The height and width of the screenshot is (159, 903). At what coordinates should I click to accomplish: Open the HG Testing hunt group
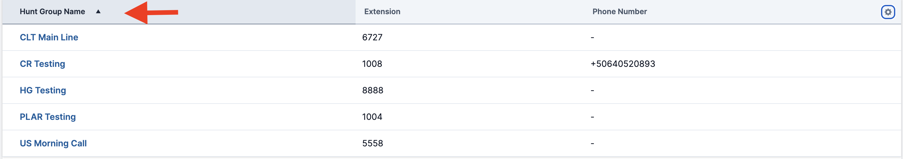43,90
